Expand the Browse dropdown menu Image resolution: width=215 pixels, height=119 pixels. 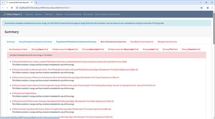(x=39, y=14)
